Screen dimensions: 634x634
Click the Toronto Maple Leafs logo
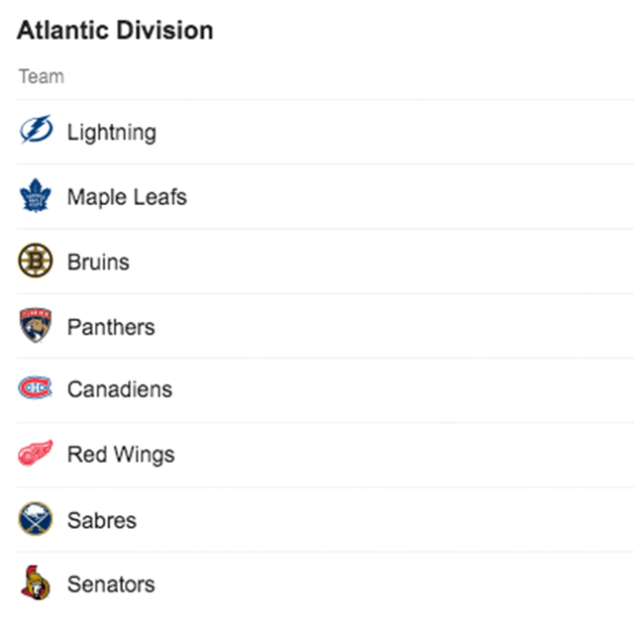35,196
